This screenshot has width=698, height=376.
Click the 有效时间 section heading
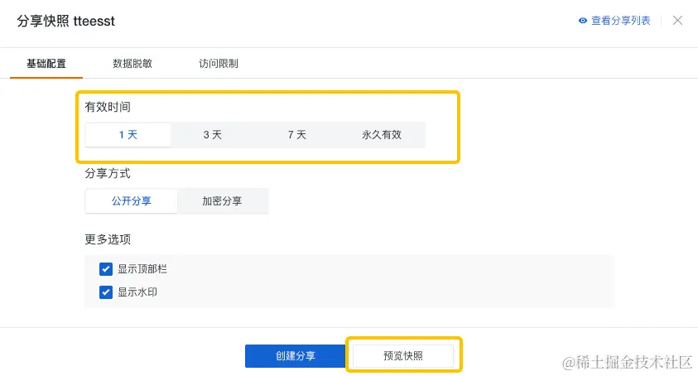click(x=108, y=107)
